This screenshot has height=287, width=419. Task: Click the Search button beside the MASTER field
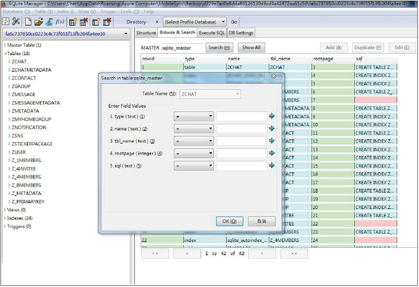coord(219,47)
